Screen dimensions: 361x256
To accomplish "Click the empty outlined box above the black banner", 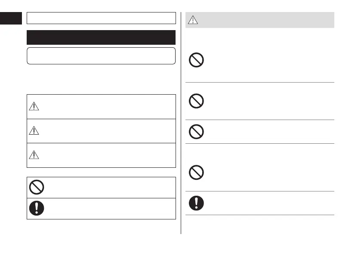I will coord(101,18).
